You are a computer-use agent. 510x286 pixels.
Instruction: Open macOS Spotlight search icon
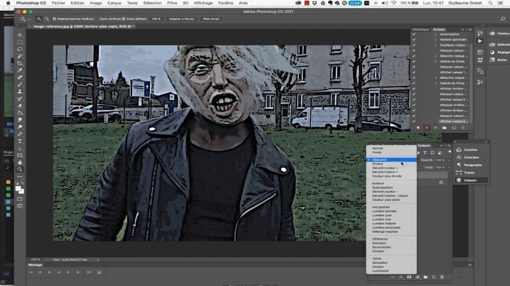[490, 3]
